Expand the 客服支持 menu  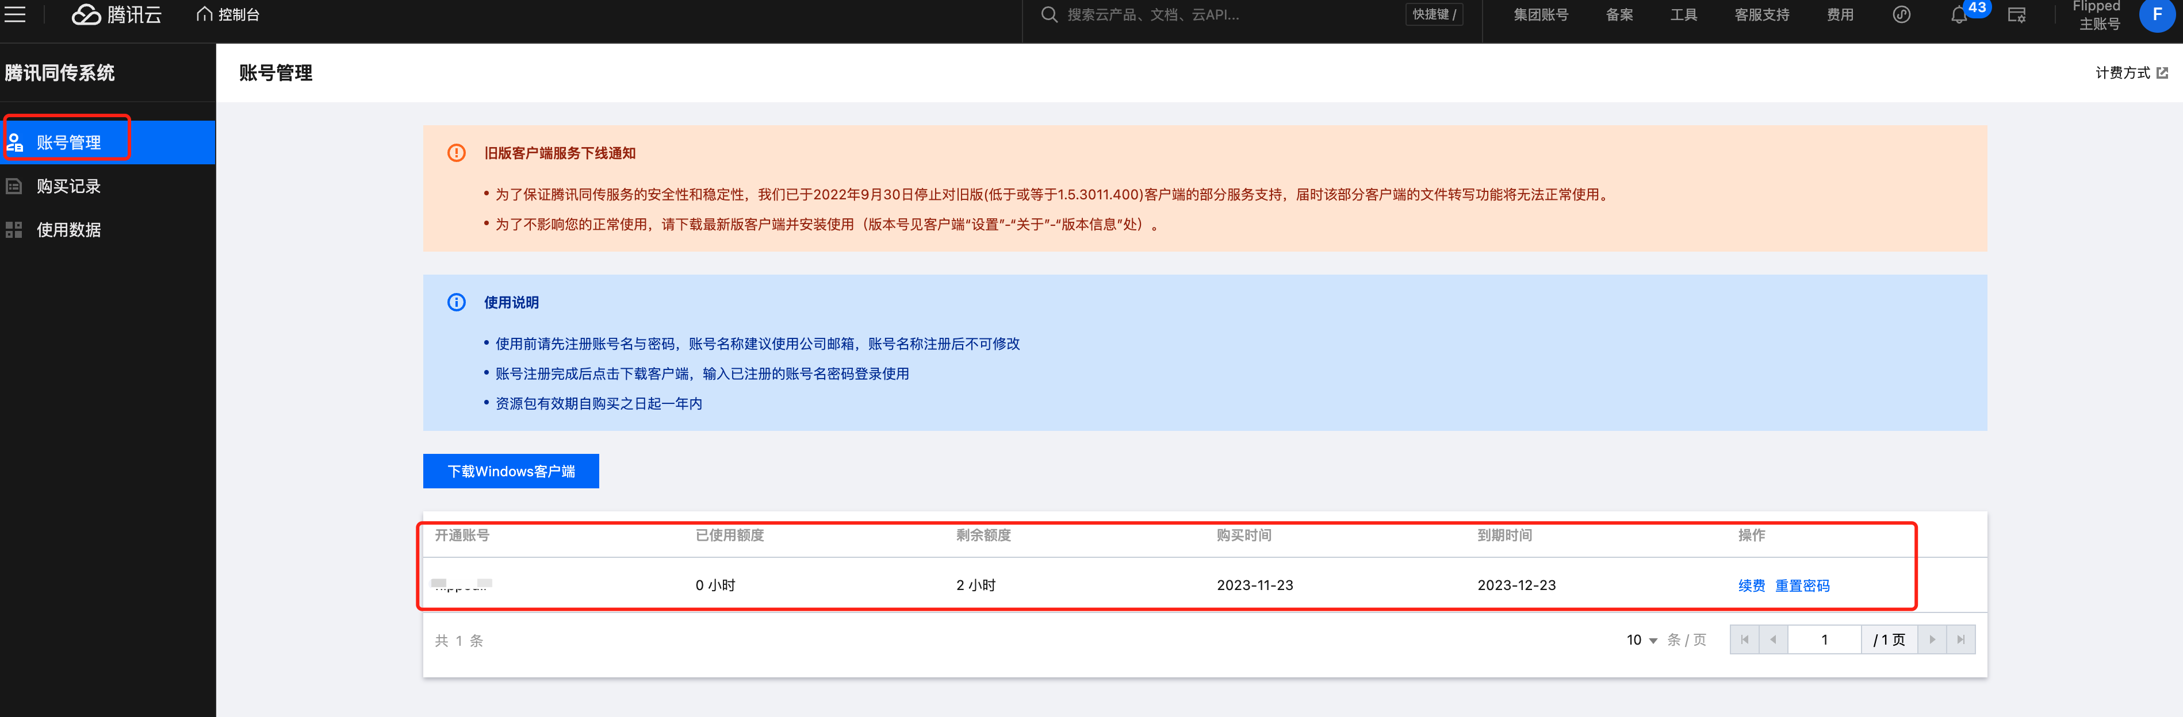(1761, 14)
